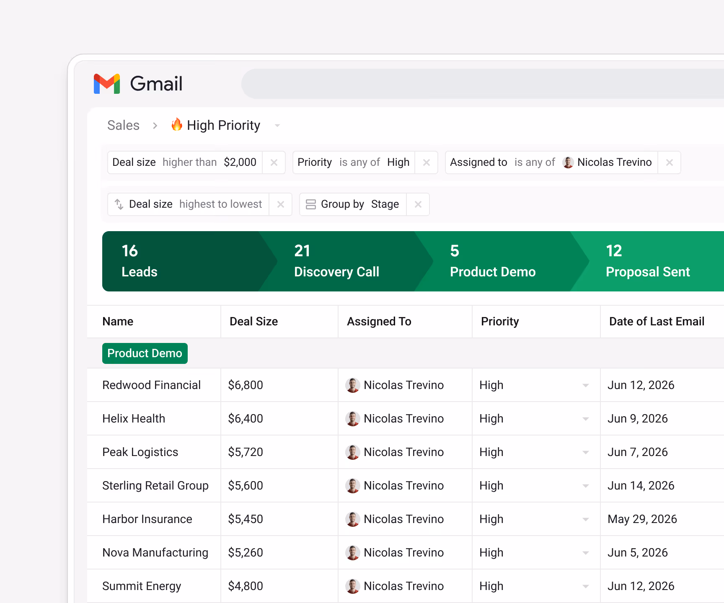Open Priority dropdown for Helix Health
Viewport: 724px width, 603px height.
[x=586, y=419]
